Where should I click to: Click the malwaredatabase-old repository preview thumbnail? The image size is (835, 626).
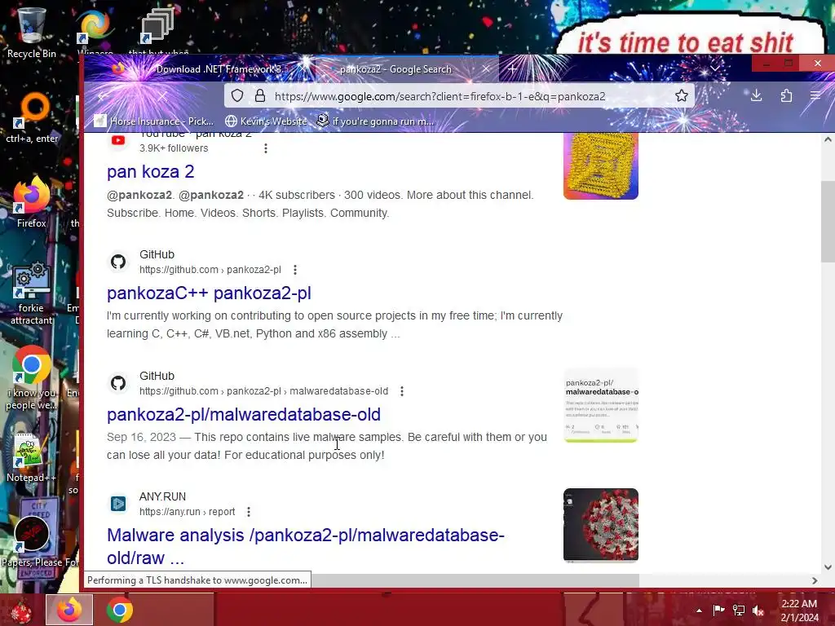coord(601,405)
